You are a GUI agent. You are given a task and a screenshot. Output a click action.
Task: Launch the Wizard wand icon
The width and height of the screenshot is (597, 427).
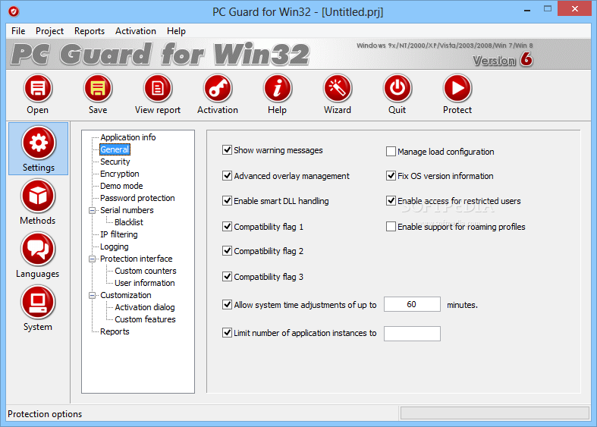tap(338, 89)
